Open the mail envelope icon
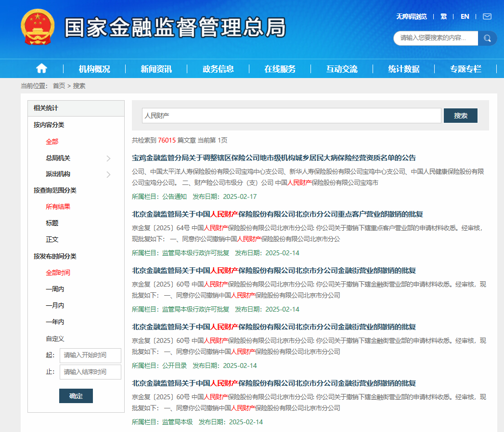Image resolution: width=504 pixels, height=432 pixels. tap(487, 16)
